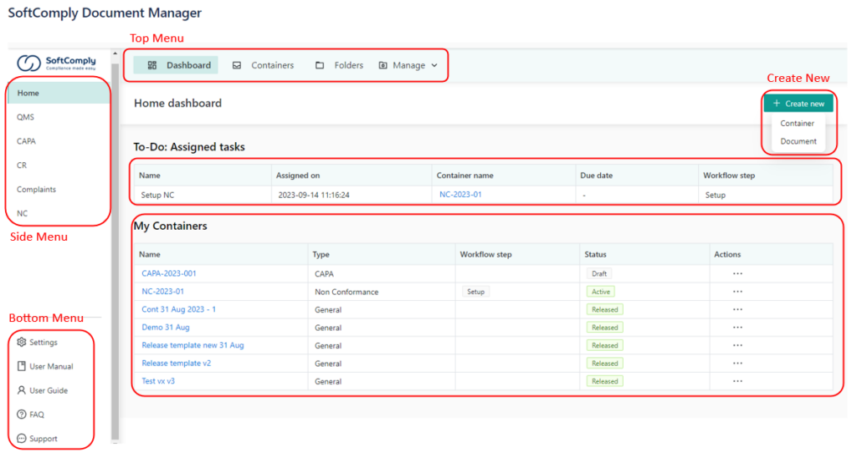Choose Document from Create new menu
Screen dimensions: 857x453
(798, 140)
